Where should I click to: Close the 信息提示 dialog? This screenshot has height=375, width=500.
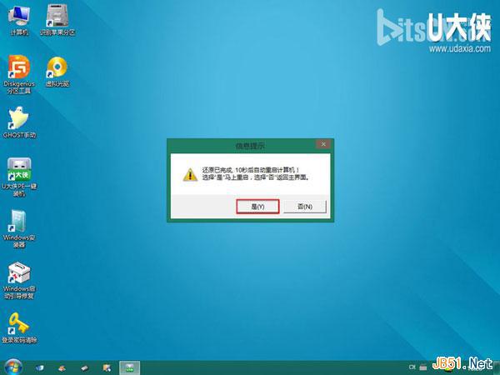pyautogui.click(x=323, y=144)
